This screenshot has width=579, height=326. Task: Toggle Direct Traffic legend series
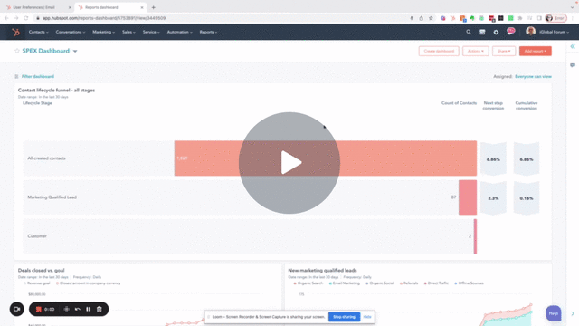[x=436, y=283]
